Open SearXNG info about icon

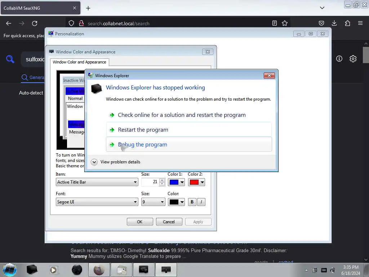339,59
